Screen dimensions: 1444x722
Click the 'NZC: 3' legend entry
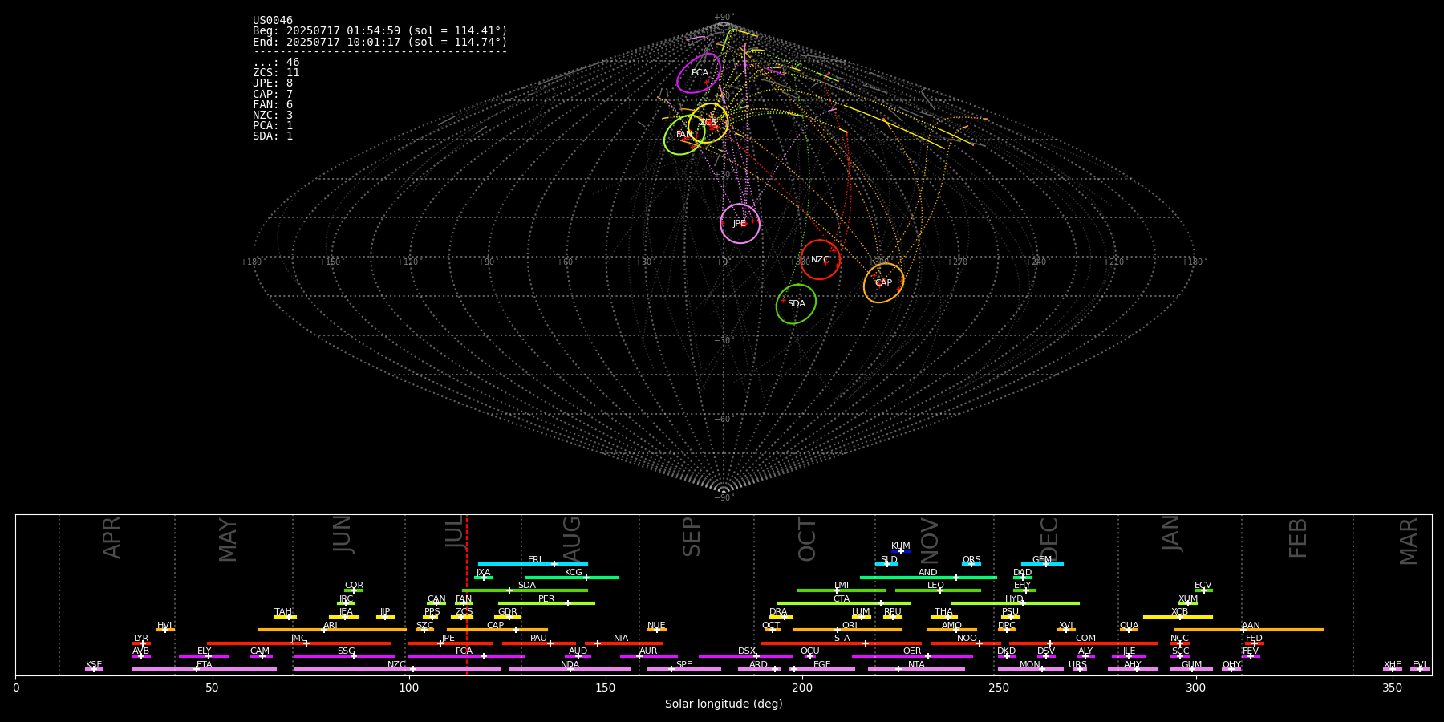[x=273, y=116]
